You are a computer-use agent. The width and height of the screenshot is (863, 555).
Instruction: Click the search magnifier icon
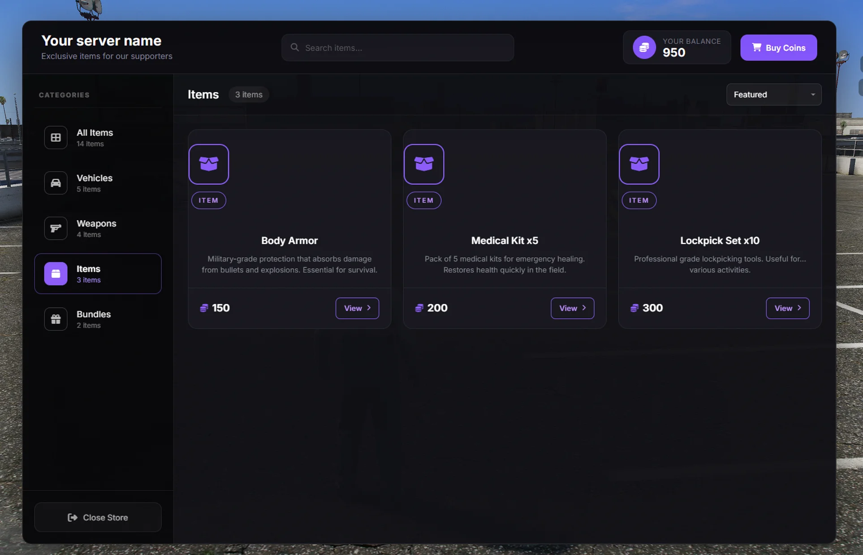[295, 47]
